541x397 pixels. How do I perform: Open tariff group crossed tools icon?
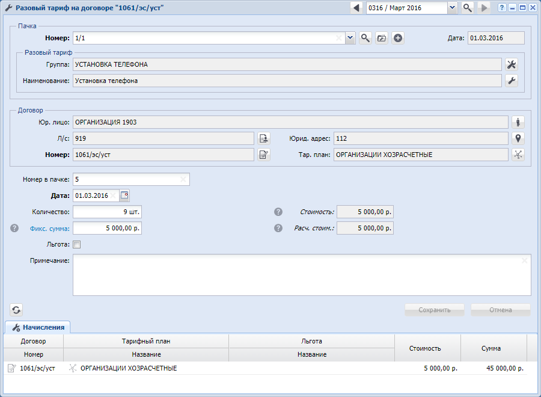(x=512, y=64)
